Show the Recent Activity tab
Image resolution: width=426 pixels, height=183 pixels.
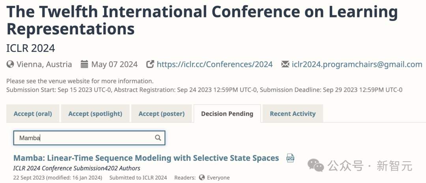click(x=293, y=114)
